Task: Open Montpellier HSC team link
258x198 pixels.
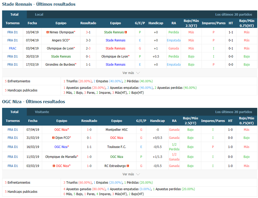Action: [116, 130]
